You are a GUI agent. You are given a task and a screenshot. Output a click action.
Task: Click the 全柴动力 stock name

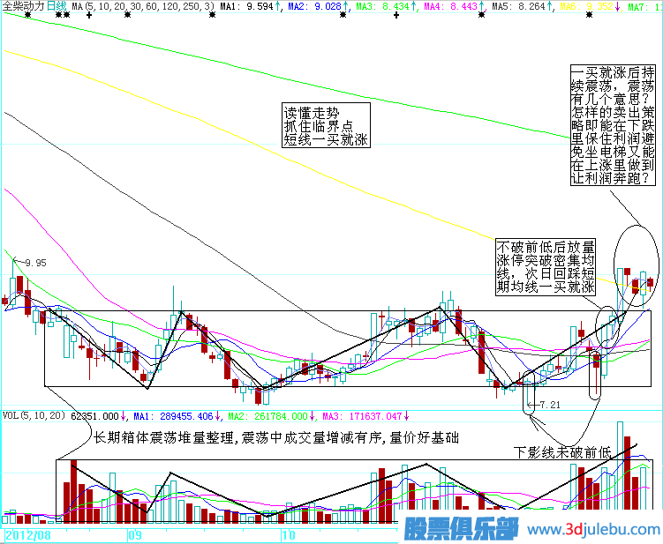22,6
